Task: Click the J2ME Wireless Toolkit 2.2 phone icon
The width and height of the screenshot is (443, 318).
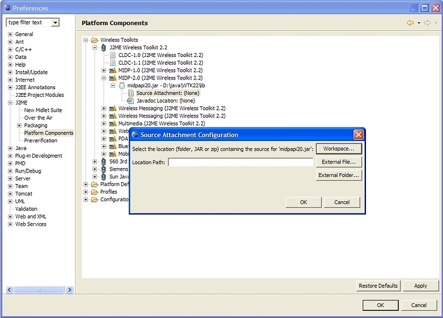Action: pos(103,47)
